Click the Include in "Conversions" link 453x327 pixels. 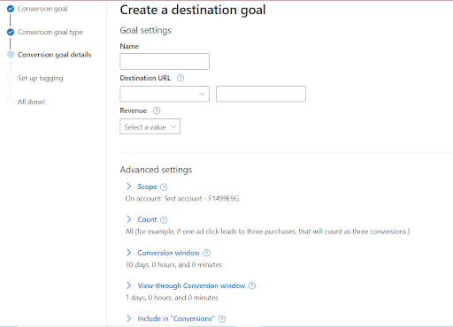(x=176, y=318)
